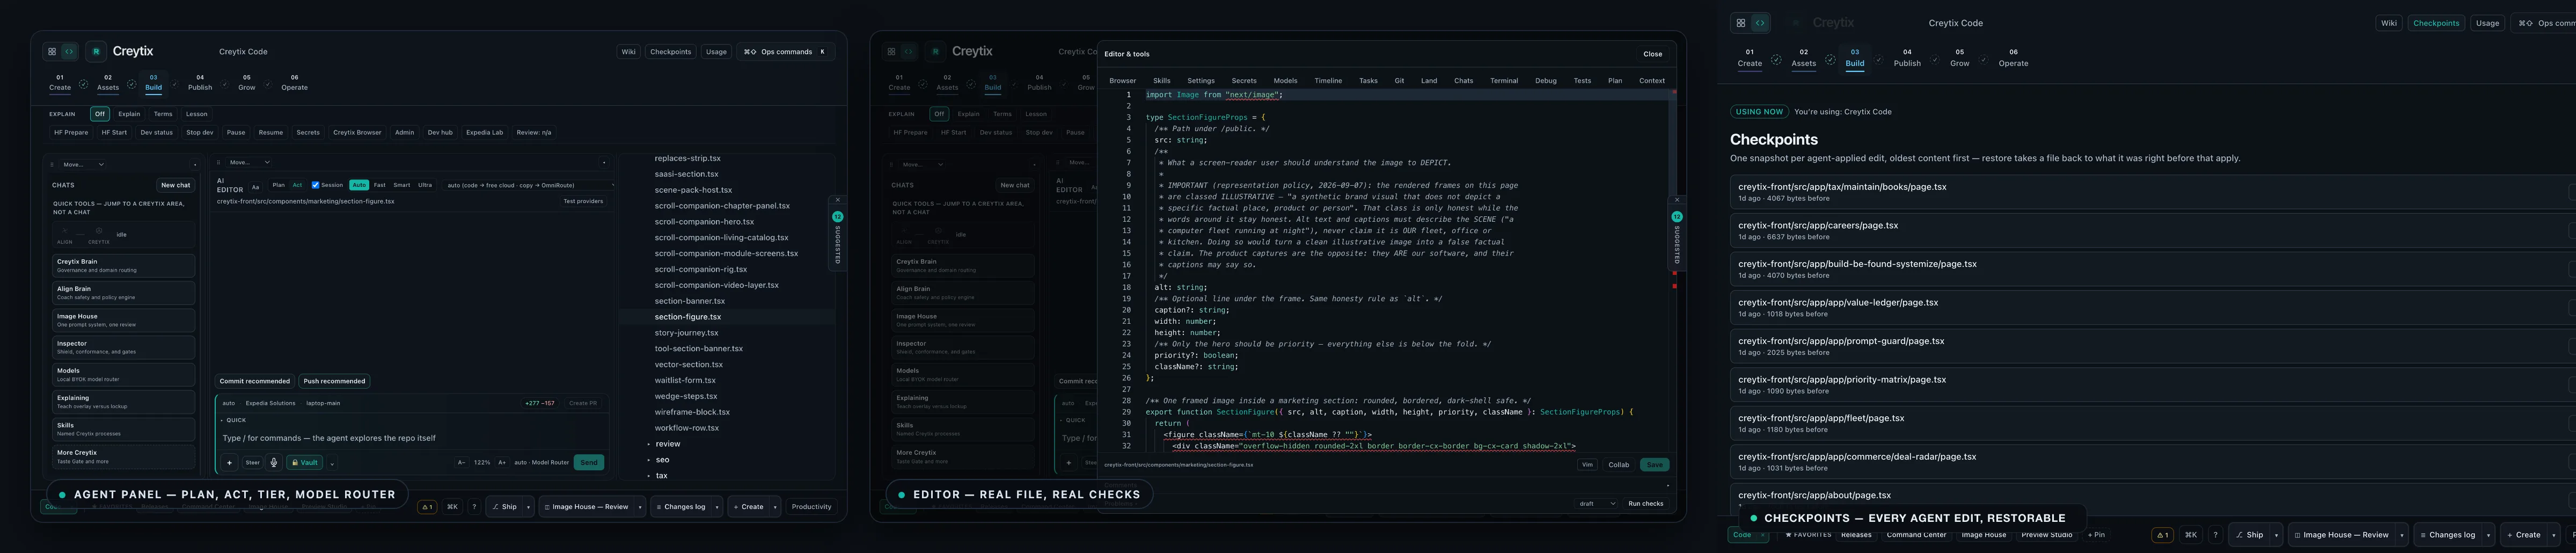Click Run checks in the editor window
The image size is (2576, 553).
click(1645, 504)
